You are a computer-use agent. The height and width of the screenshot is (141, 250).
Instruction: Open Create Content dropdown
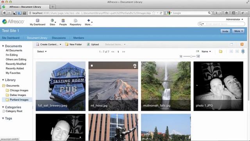(x=48, y=44)
